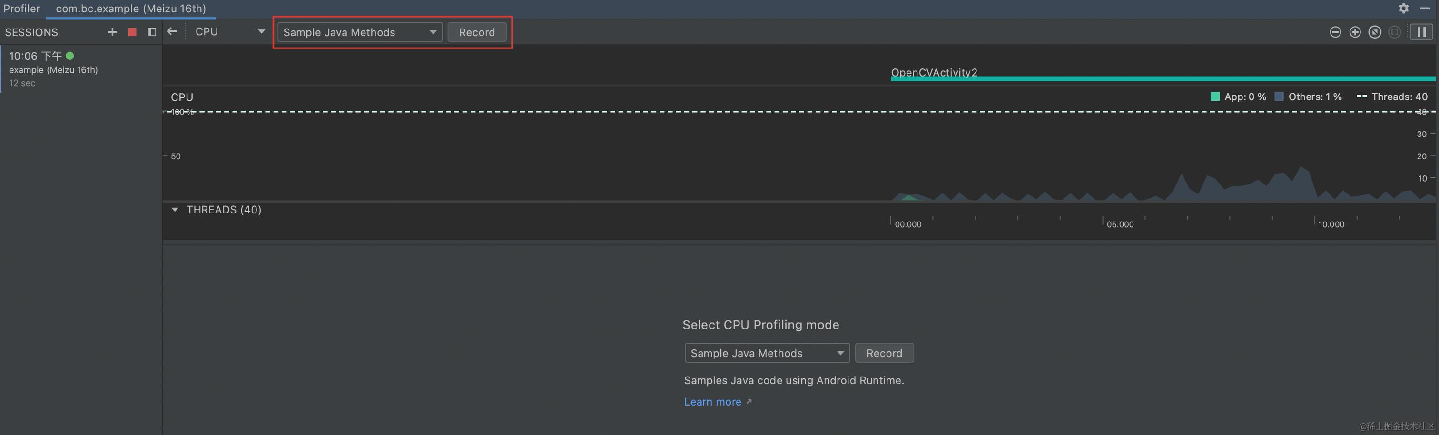Image resolution: width=1439 pixels, height=435 pixels.
Task: Open the top Sample Java Methods dropdown
Action: coord(360,32)
